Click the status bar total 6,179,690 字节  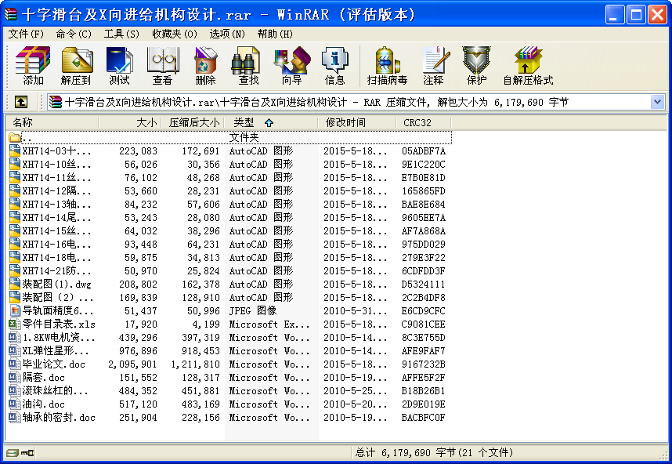point(434,452)
